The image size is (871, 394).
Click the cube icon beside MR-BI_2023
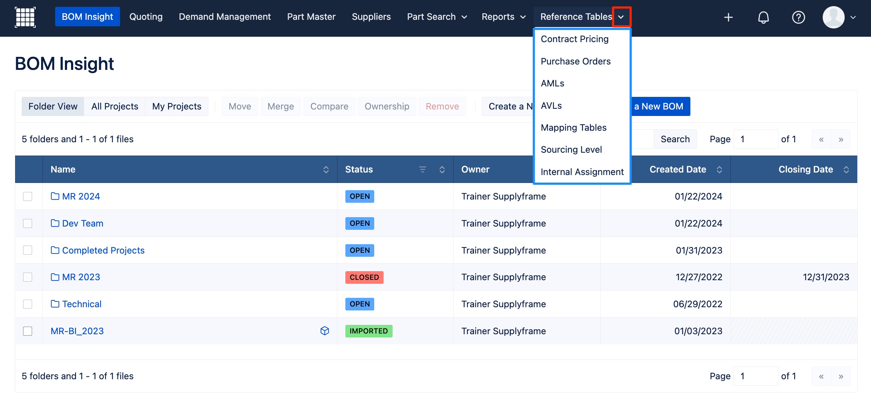tap(324, 331)
